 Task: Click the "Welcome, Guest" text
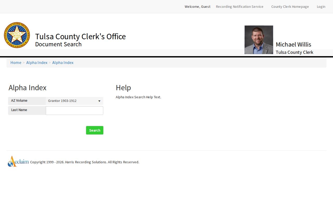(197, 6)
